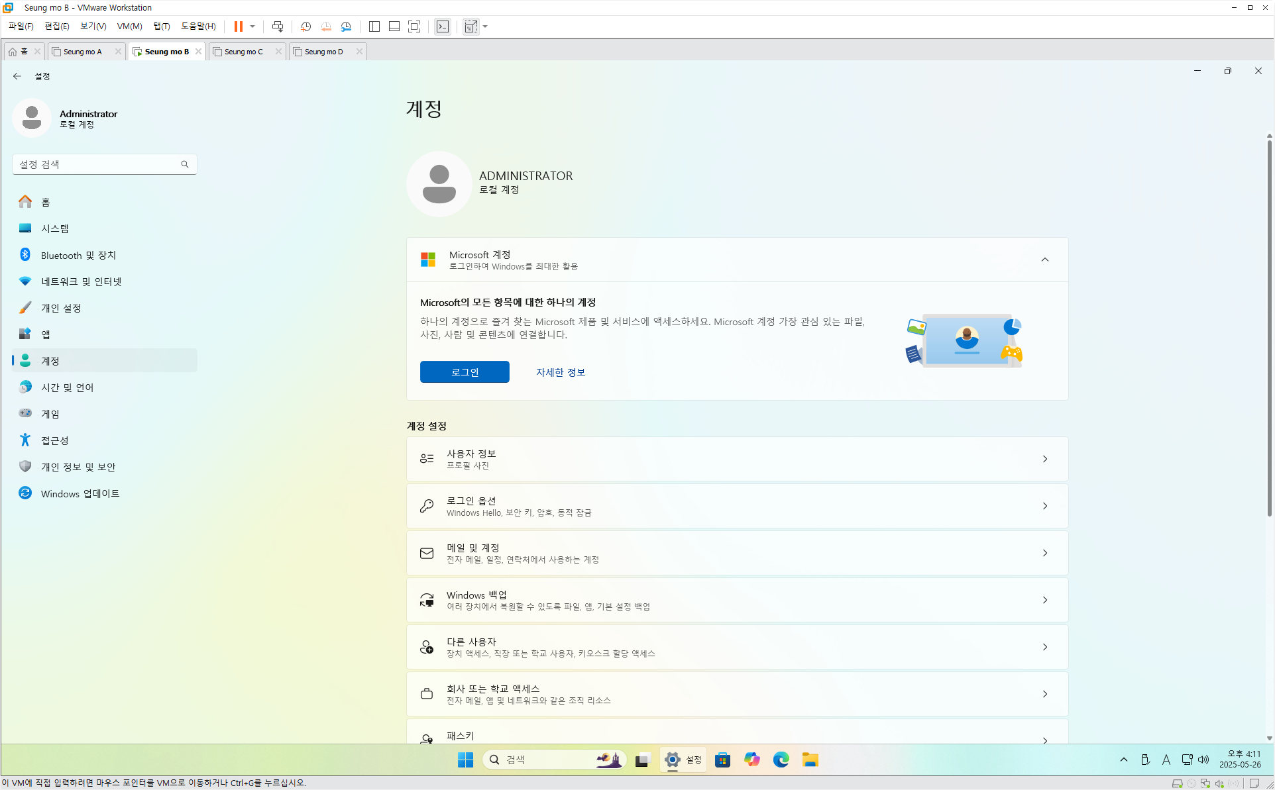Open stretch guest dropdown arrow in toolbar
This screenshot has height=790, width=1275.
[x=486, y=26]
